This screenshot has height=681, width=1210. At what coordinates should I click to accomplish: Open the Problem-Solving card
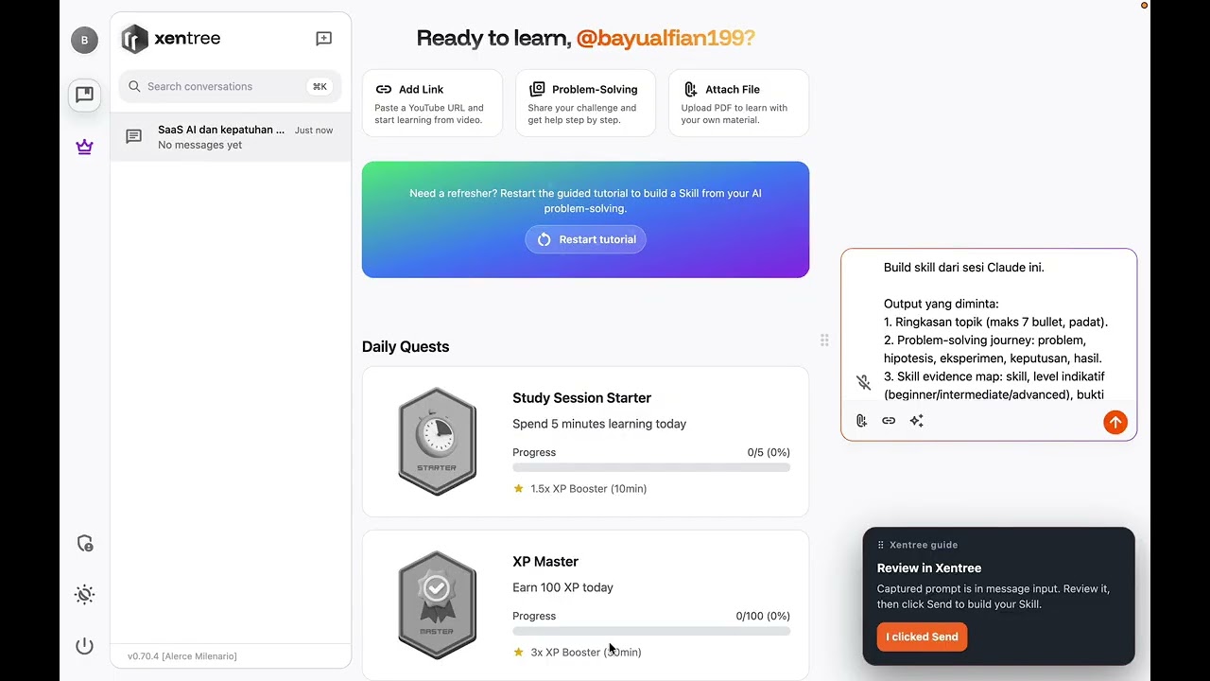click(x=585, y=103)
